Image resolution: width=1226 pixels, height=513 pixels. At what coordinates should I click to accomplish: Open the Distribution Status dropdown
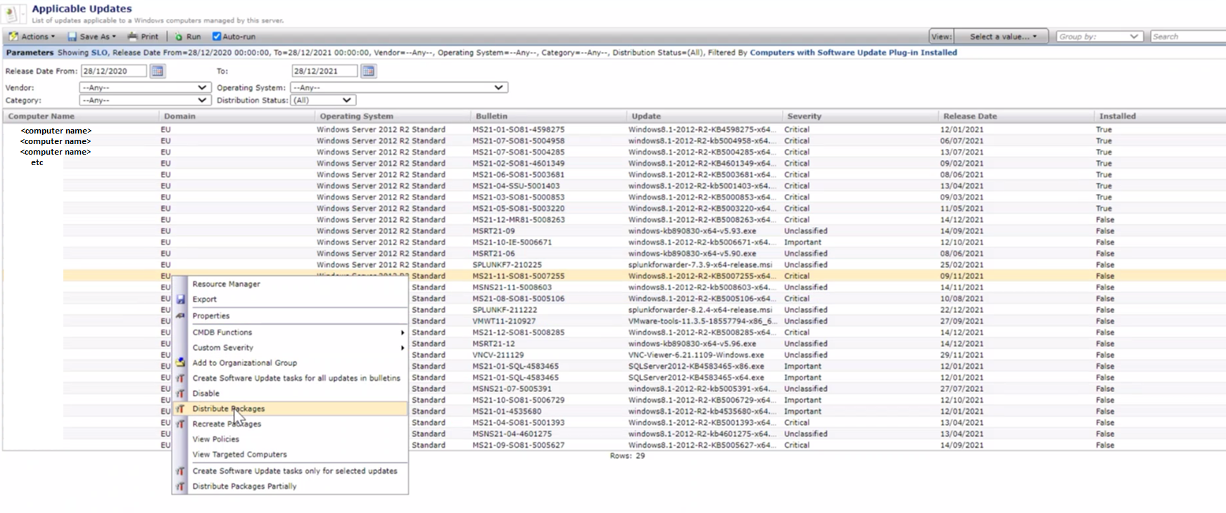(x=322, y=100)
